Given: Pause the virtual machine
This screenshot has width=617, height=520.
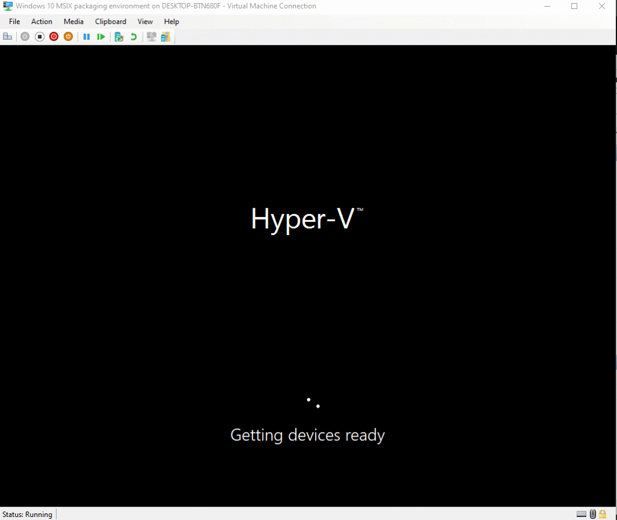Looking at the screenshot, I should click(87, 37).
